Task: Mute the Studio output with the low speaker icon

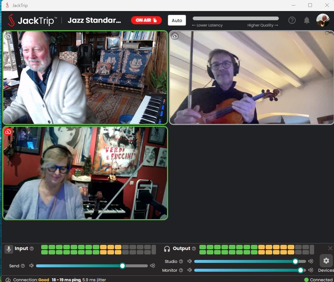Action: (x=189, y=261)
